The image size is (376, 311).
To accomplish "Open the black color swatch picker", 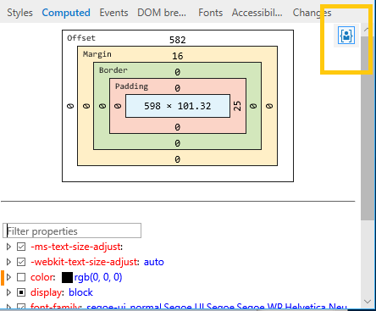I will (x=67, y=277).
